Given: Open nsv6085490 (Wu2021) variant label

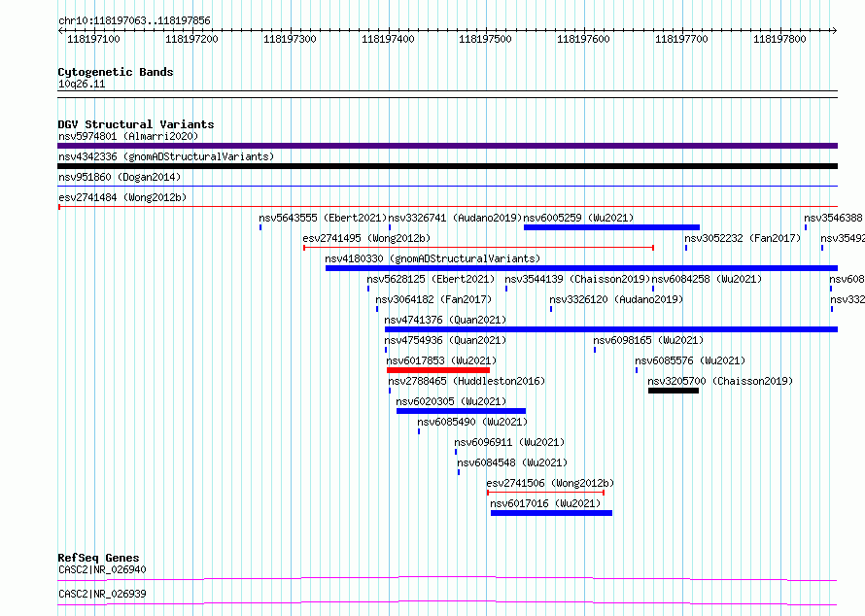Looking at the screenshot, I should [472, 422].
